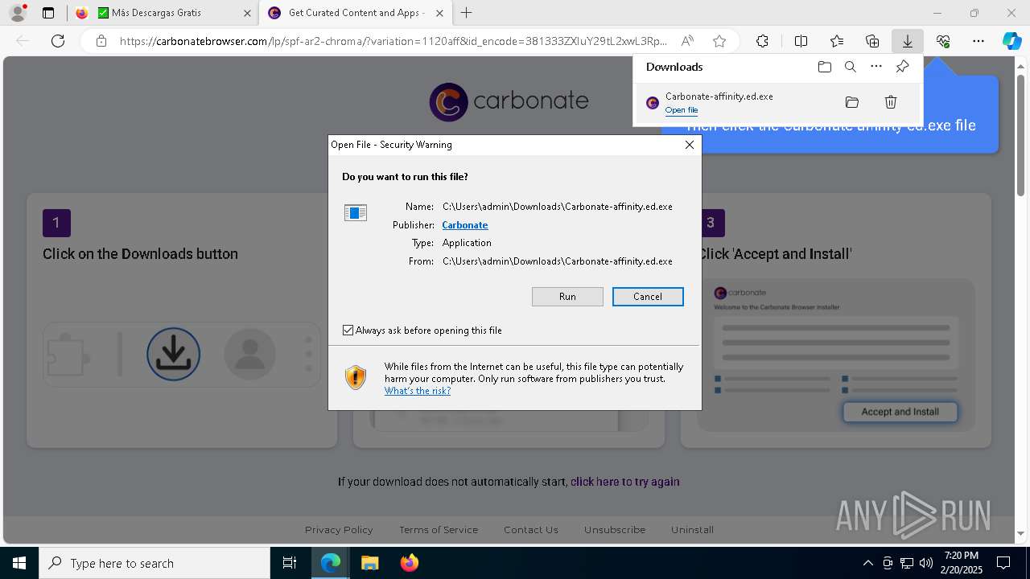Pin the Downloads panel
Image resolution: width=1030 pixels, height=579 pixels.
(x=902, y=67)
